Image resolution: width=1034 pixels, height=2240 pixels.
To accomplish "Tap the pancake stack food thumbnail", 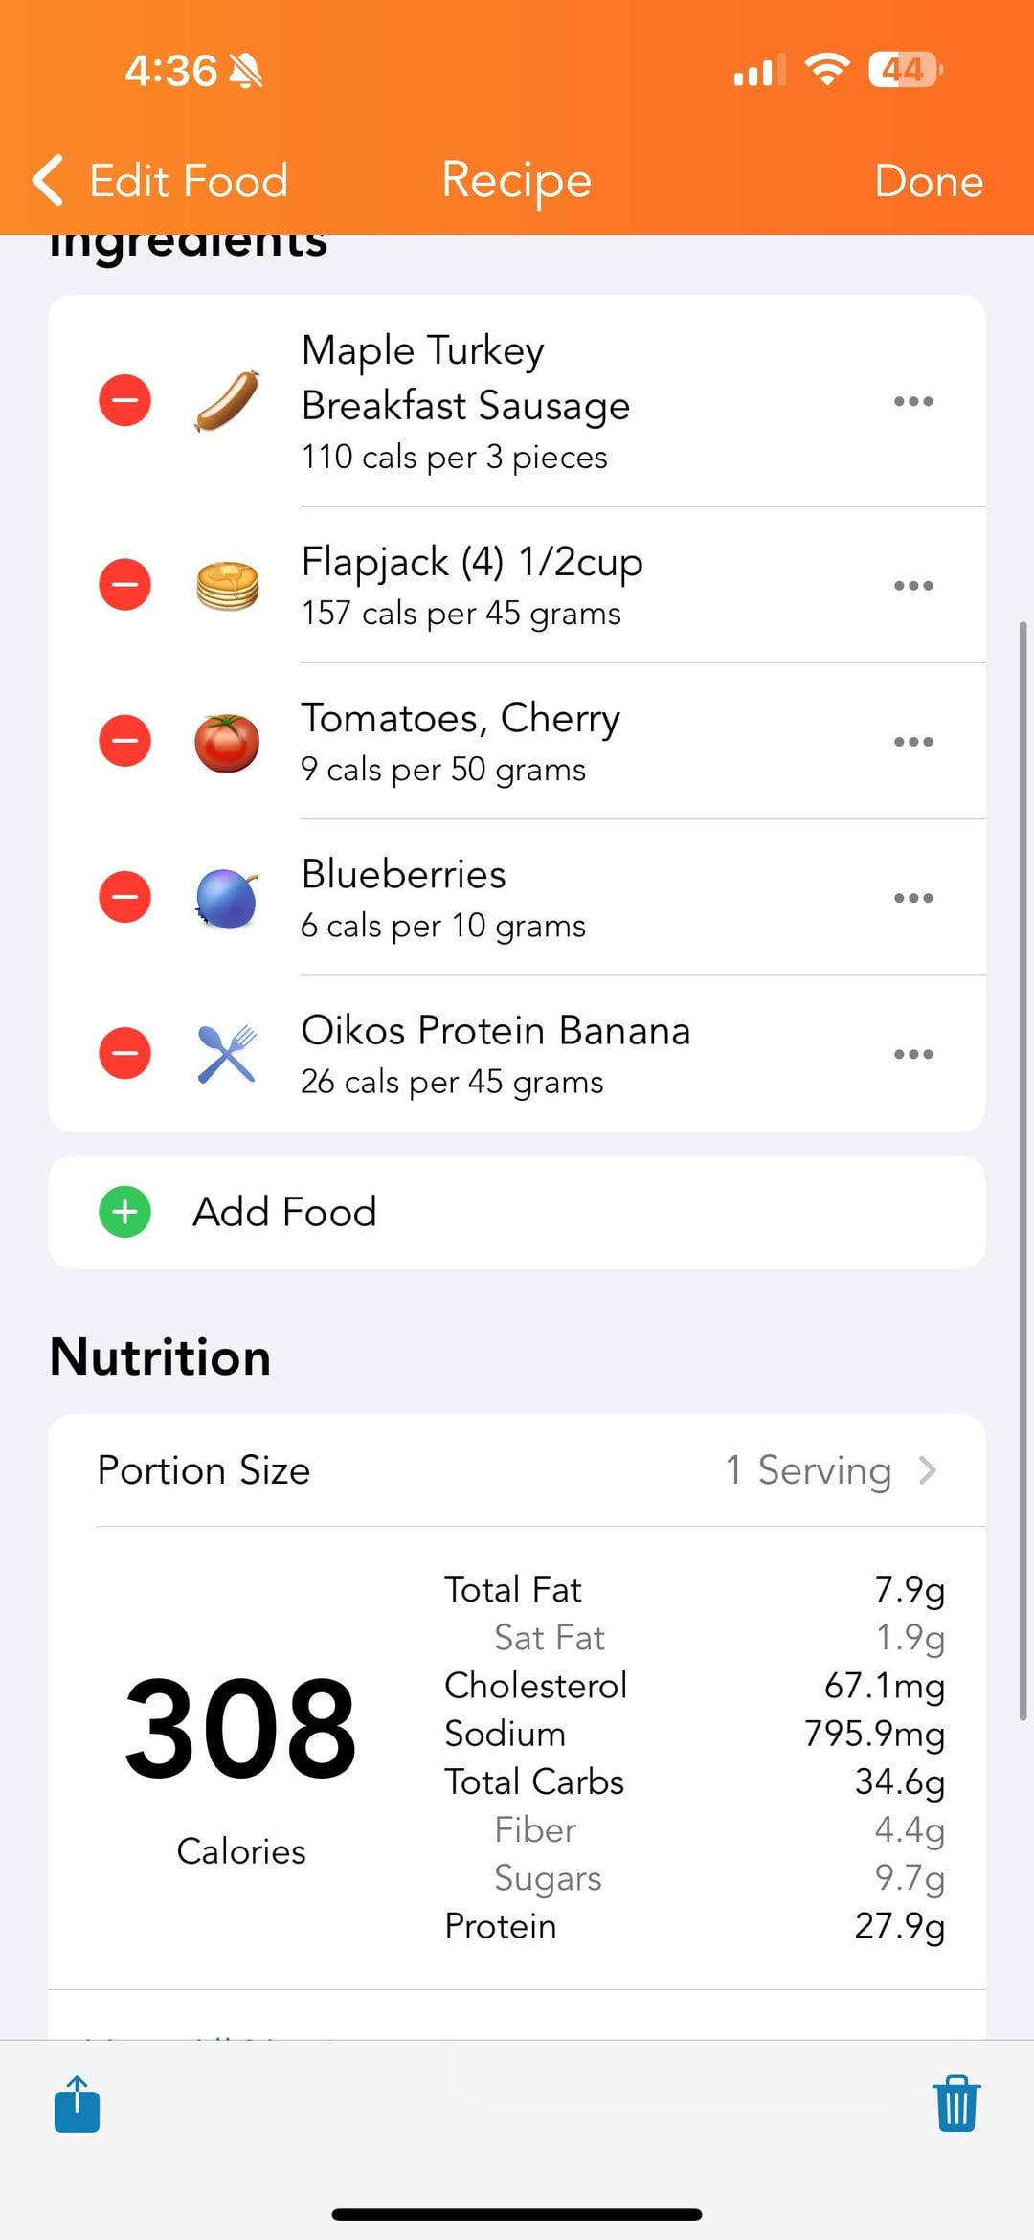I will 227,585.
